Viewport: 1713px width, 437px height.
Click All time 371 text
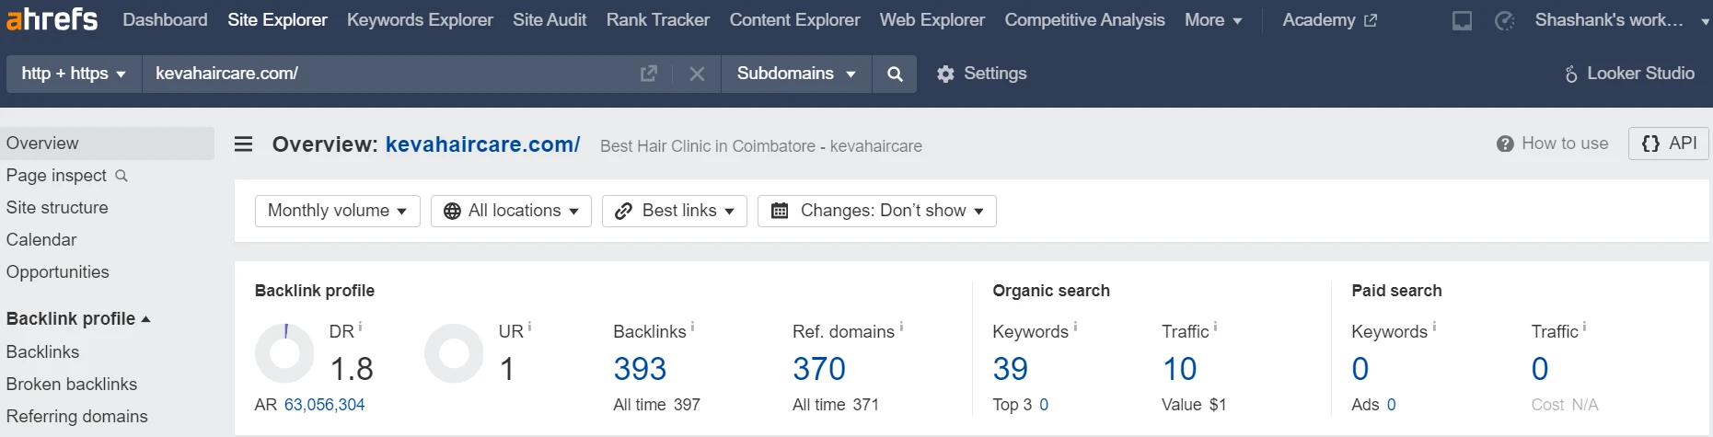pyautogui.click(x=836, y=405)
